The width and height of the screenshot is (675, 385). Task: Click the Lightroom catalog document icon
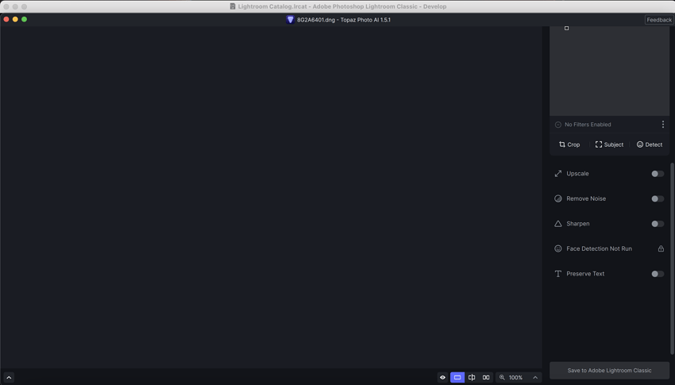point(233,6)
